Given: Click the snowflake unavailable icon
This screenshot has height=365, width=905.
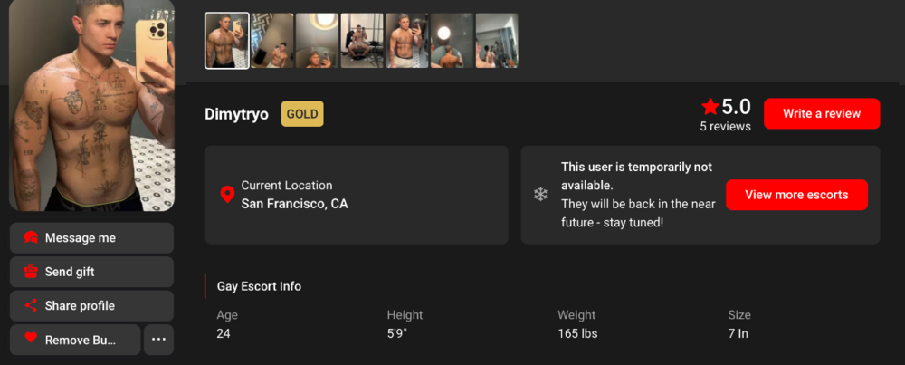Looking at the screenshot, I should (540, 195).
